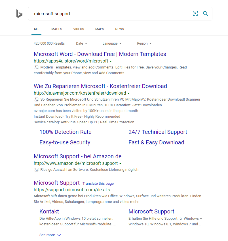This screenshot has height=241, width=228.
Task: Open Wie Zu Reparieren Microsoft ad link
Action: point(100,86)
